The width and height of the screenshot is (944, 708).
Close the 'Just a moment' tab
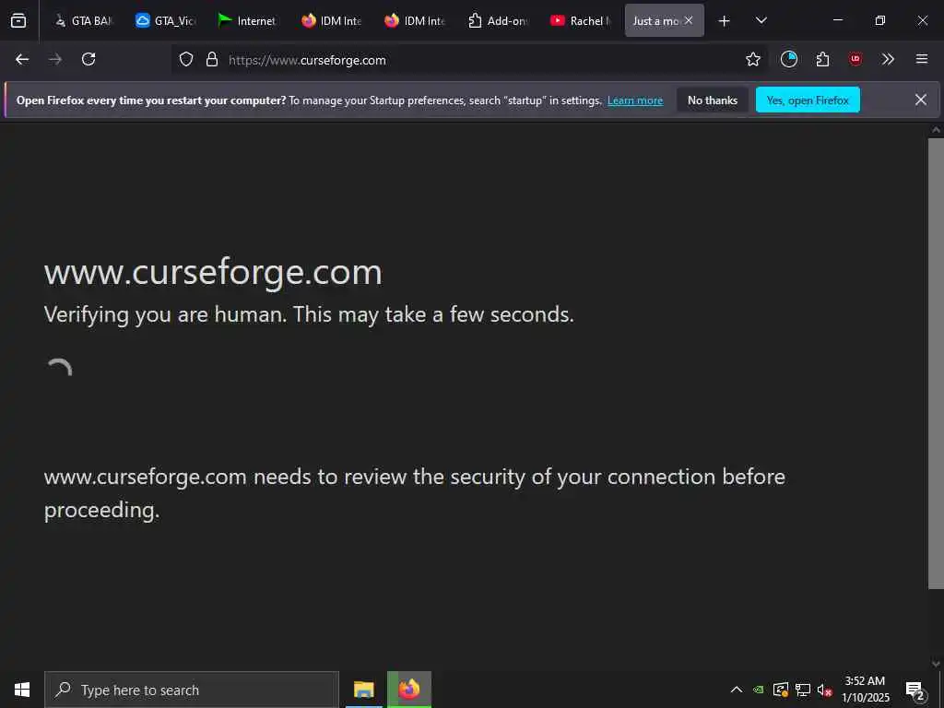click(689, 20)
